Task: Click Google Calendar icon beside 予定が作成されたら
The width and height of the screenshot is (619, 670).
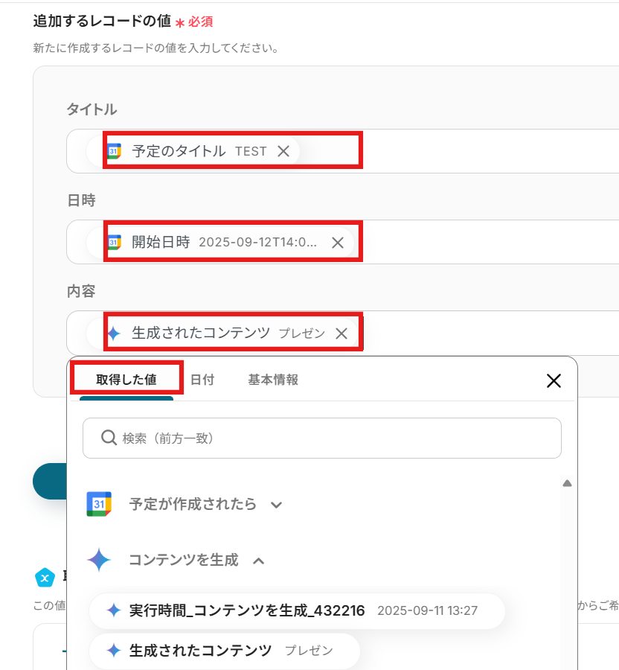Action: click(99, 504)
